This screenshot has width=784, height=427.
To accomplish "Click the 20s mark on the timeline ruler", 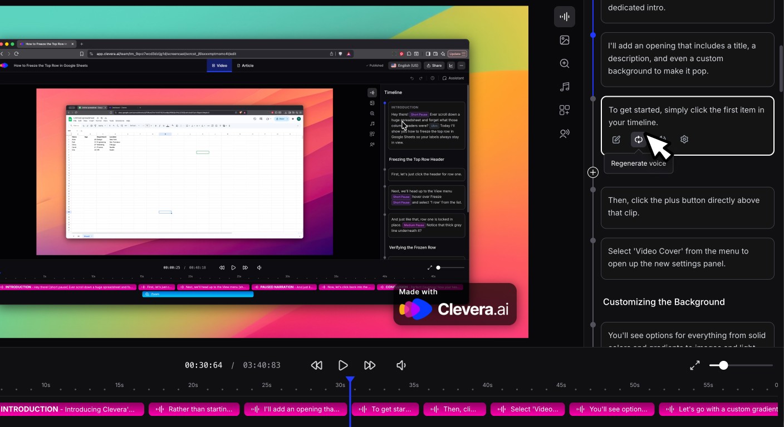I will 193,385.
